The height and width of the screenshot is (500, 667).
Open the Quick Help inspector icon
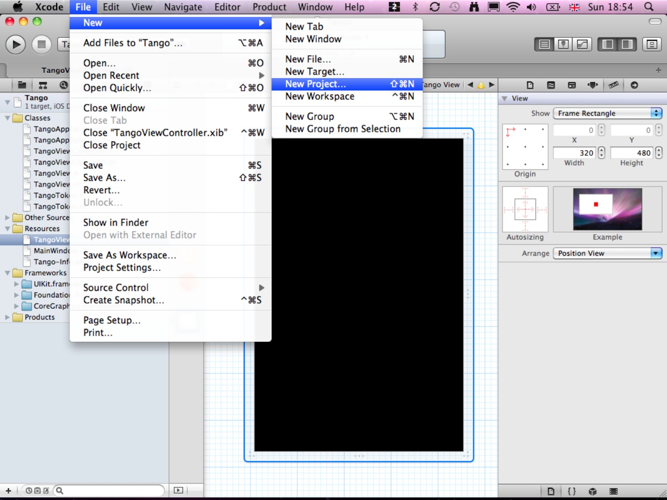pos(551,85)
